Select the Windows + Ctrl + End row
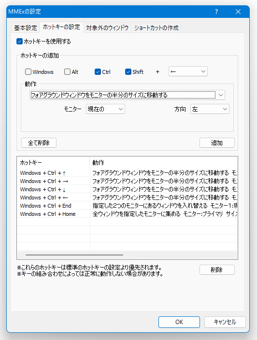257x340 pixels. click(127, 206)
